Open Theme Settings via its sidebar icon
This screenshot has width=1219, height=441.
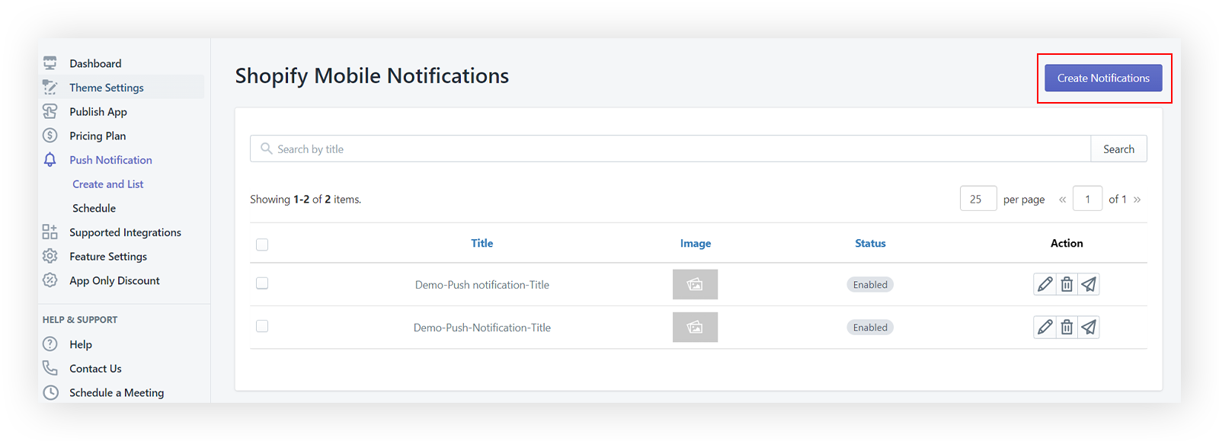tap(50, 87)
